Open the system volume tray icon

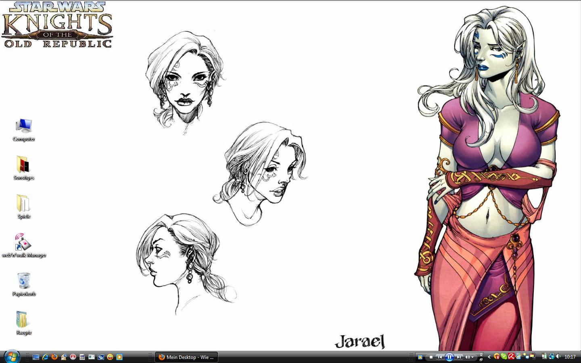(558, 357)
